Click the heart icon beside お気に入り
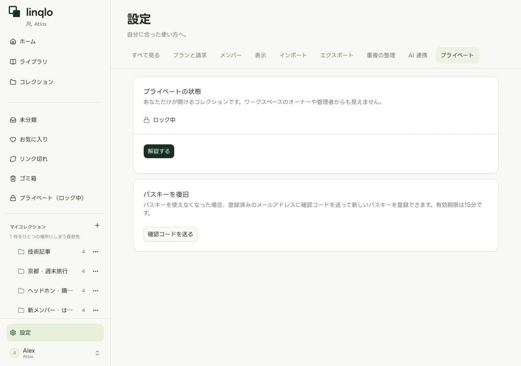The height and width of the screenshot is (366, 521). coord(13,139)
